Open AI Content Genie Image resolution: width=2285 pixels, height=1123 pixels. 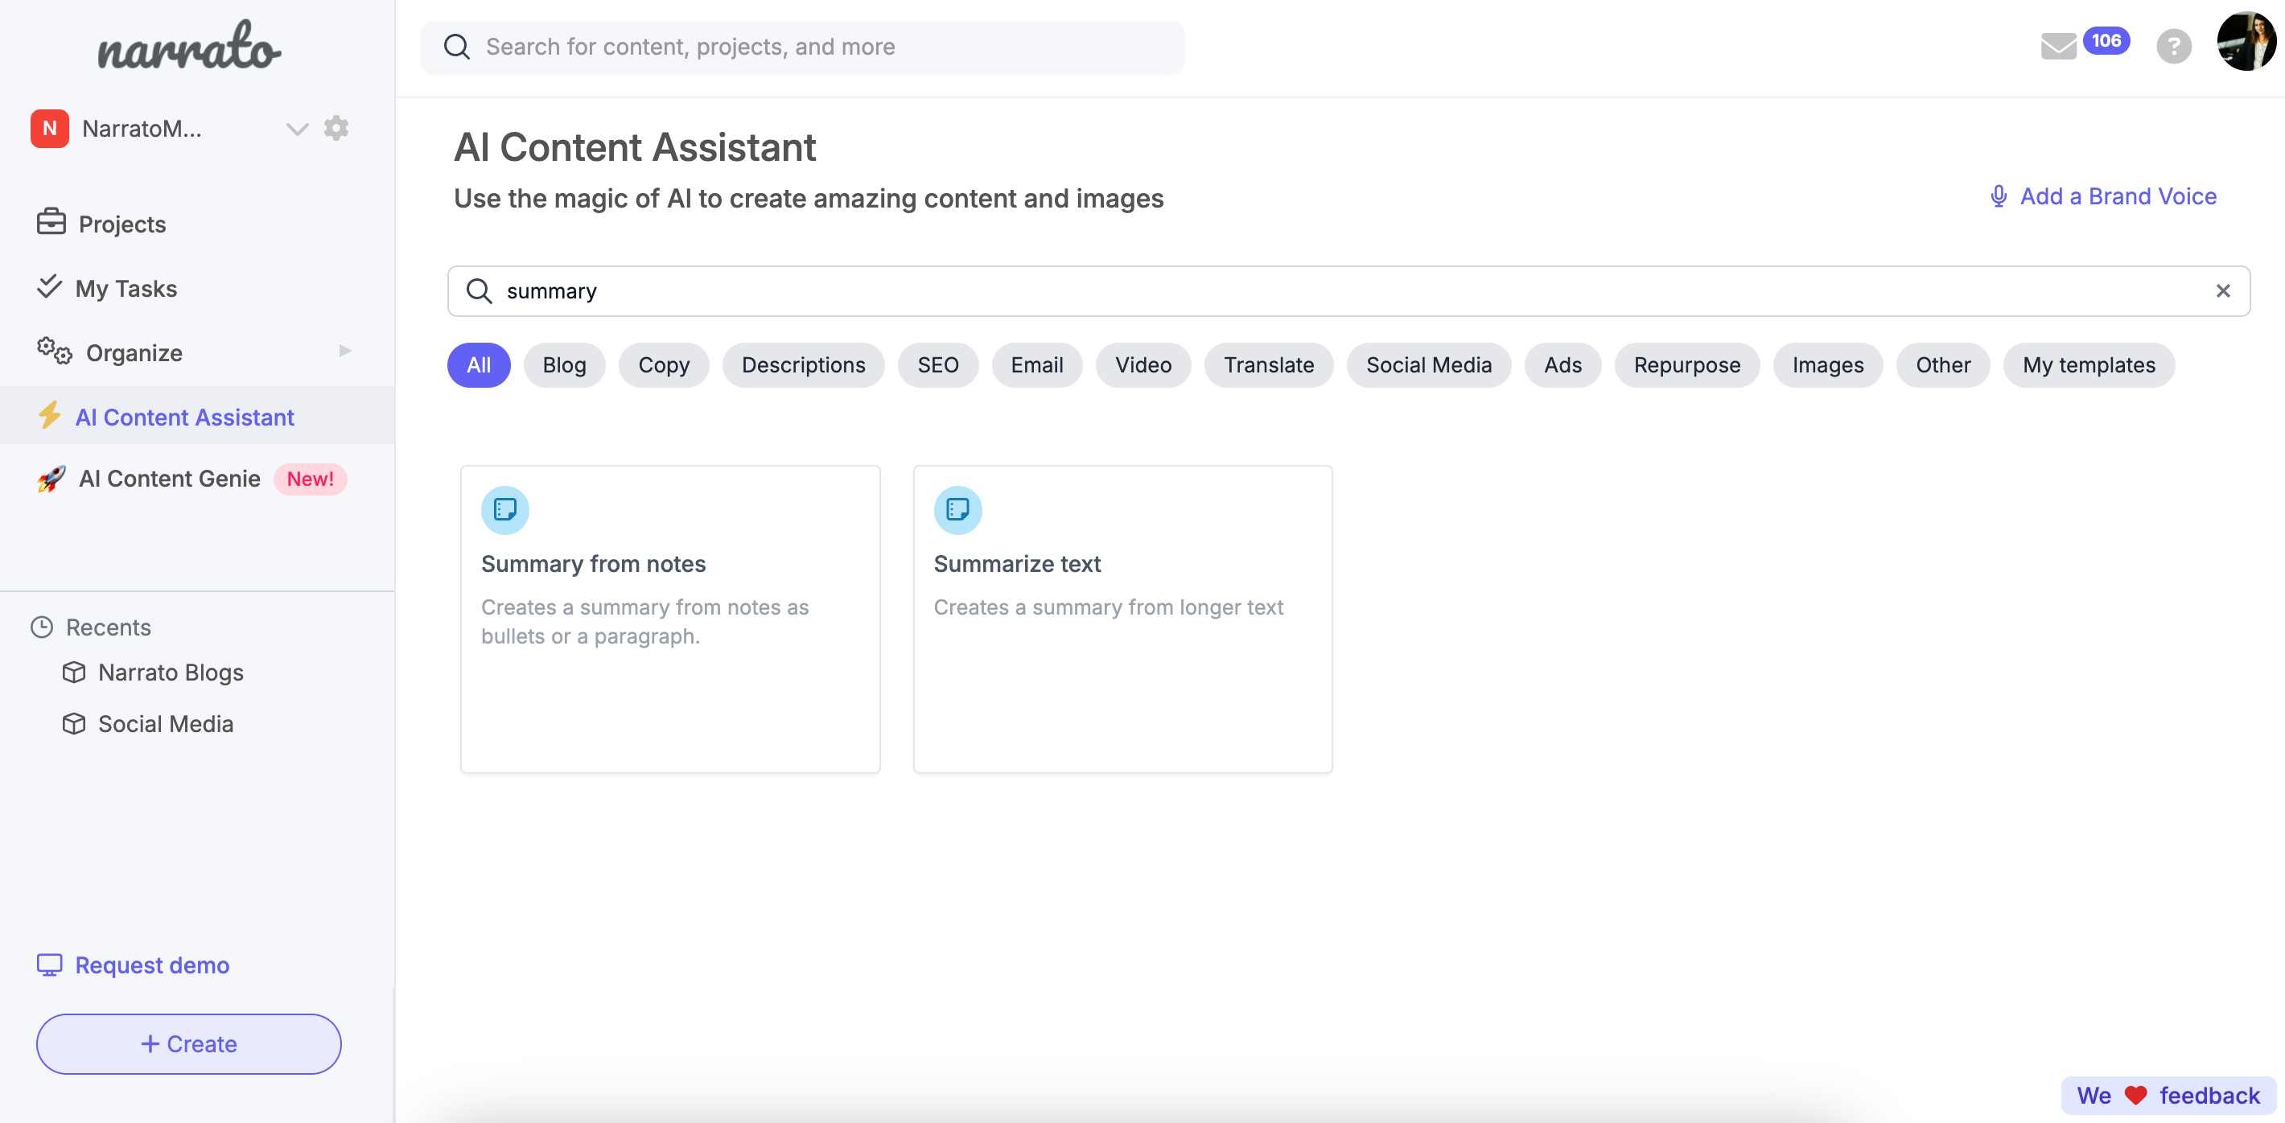point(170,479)
